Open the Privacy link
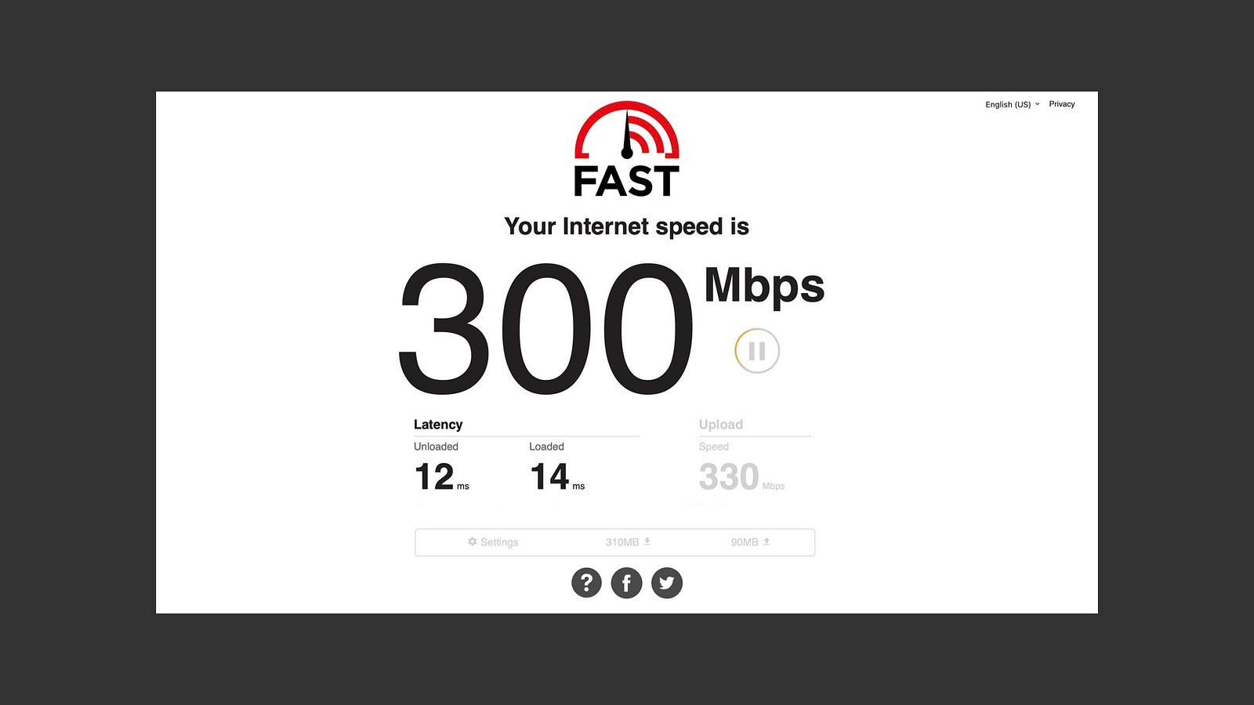 pyautogui.click(x=1062, y=104)
